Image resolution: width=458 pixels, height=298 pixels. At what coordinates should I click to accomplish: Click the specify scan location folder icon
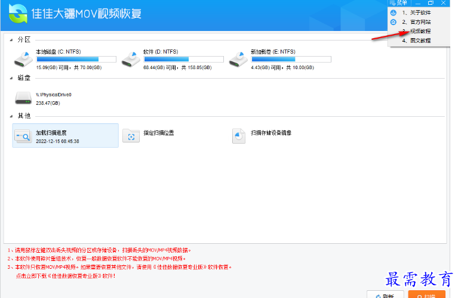coord(131,136)
